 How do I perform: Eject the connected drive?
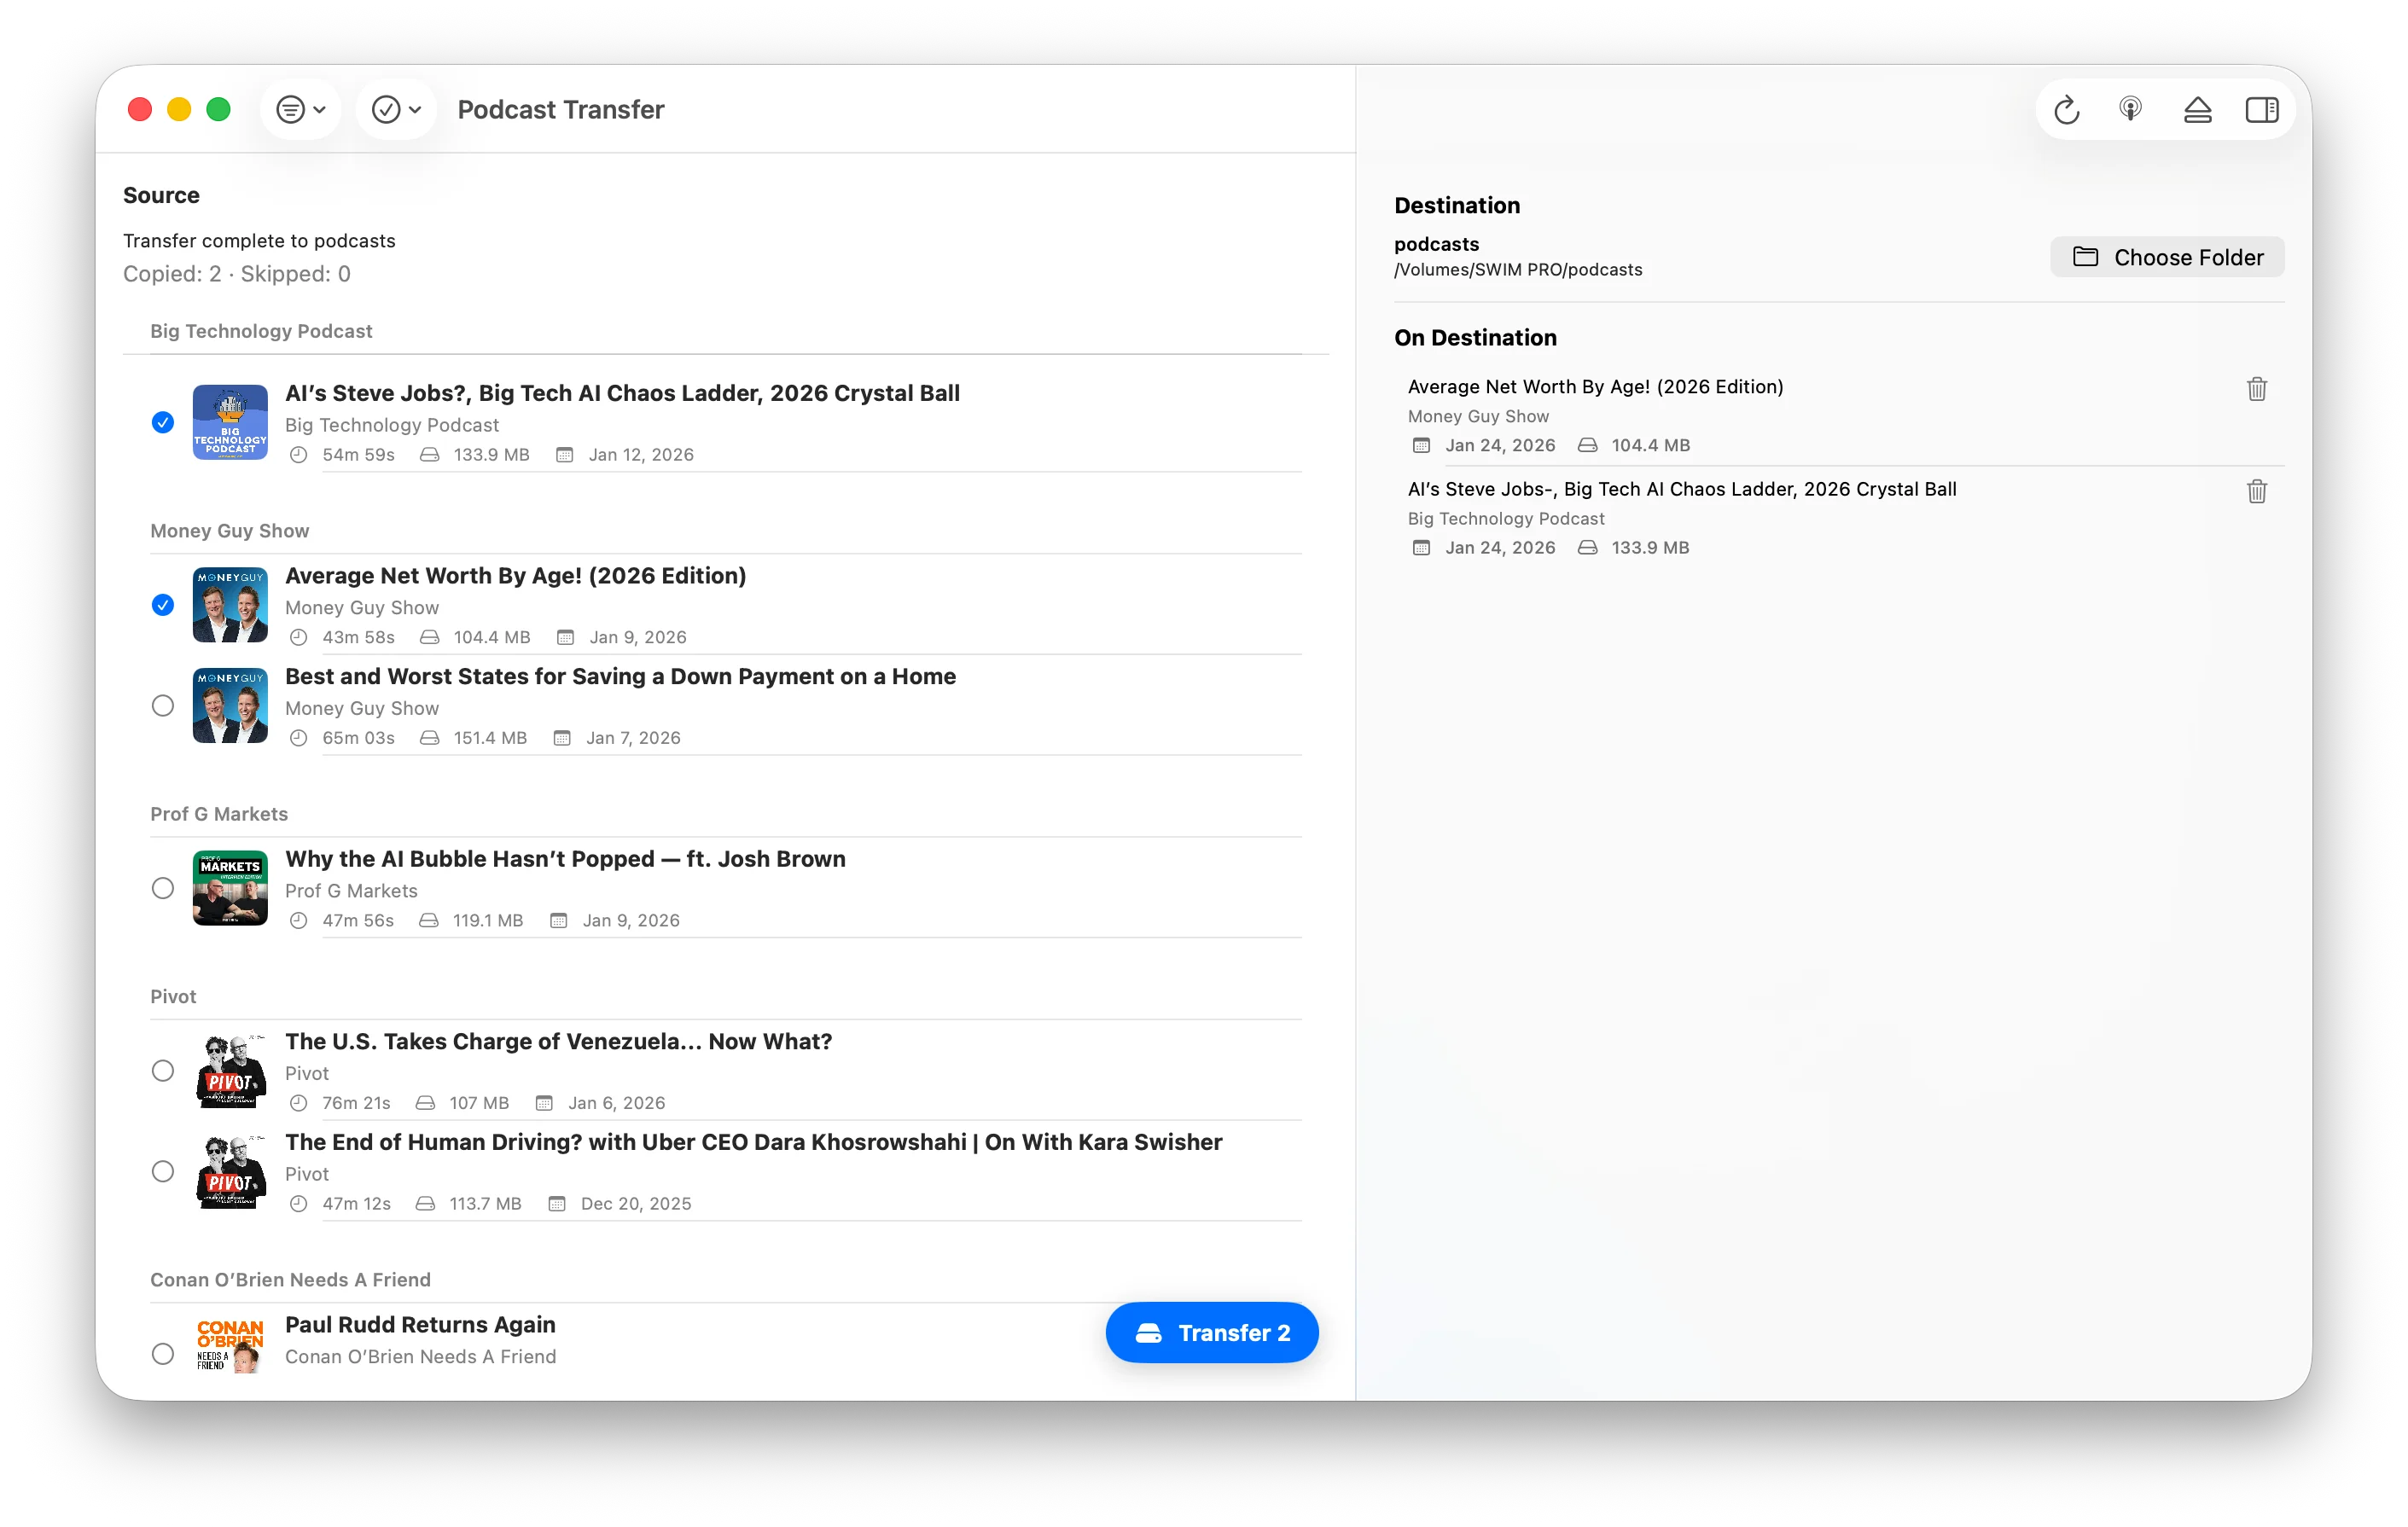pyautogui.click(x=2197, y=110)
